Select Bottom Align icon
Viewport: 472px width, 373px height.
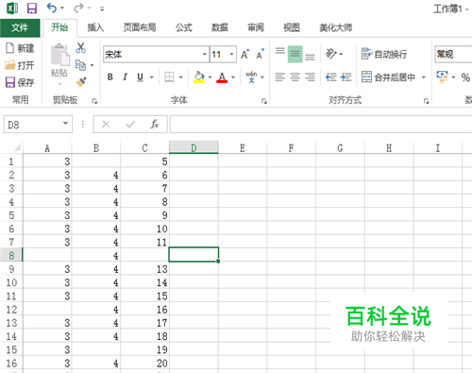(x=310, y=56)
